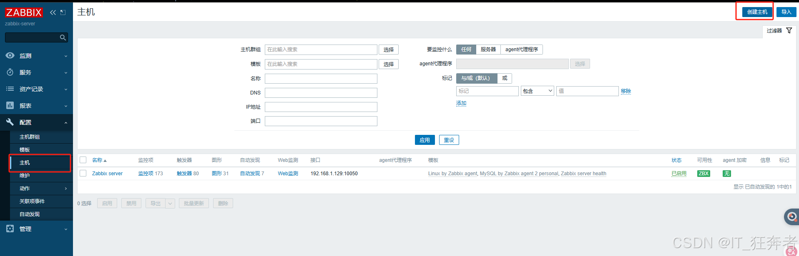Click the stopwatch icon for 服务
Viewport: 799px width, 256px height.
10,72
